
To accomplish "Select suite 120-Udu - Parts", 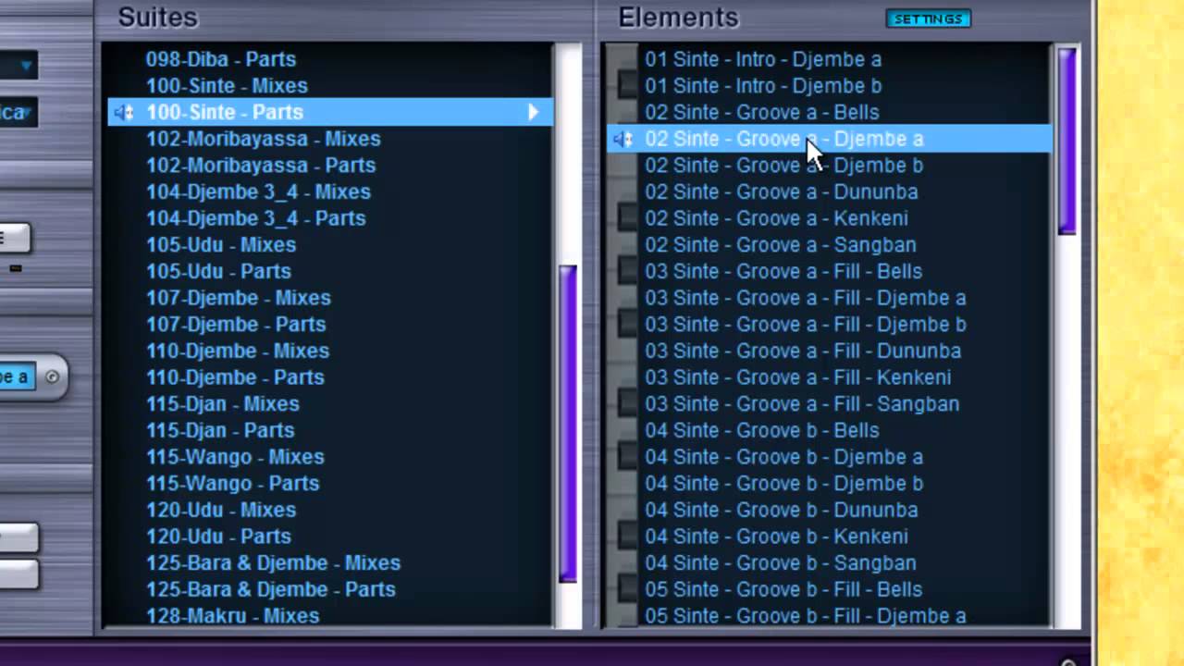I will pyautogui.click(x=218, y=536).
